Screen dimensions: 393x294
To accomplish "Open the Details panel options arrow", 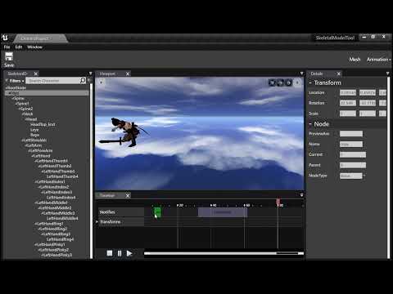I will click(x=387, y=73).
